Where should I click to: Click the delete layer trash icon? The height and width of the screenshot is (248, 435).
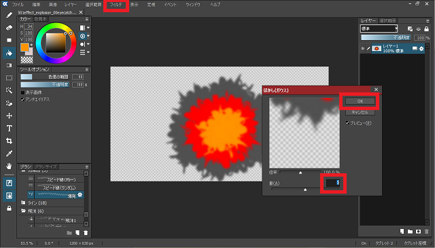(427, 232)
